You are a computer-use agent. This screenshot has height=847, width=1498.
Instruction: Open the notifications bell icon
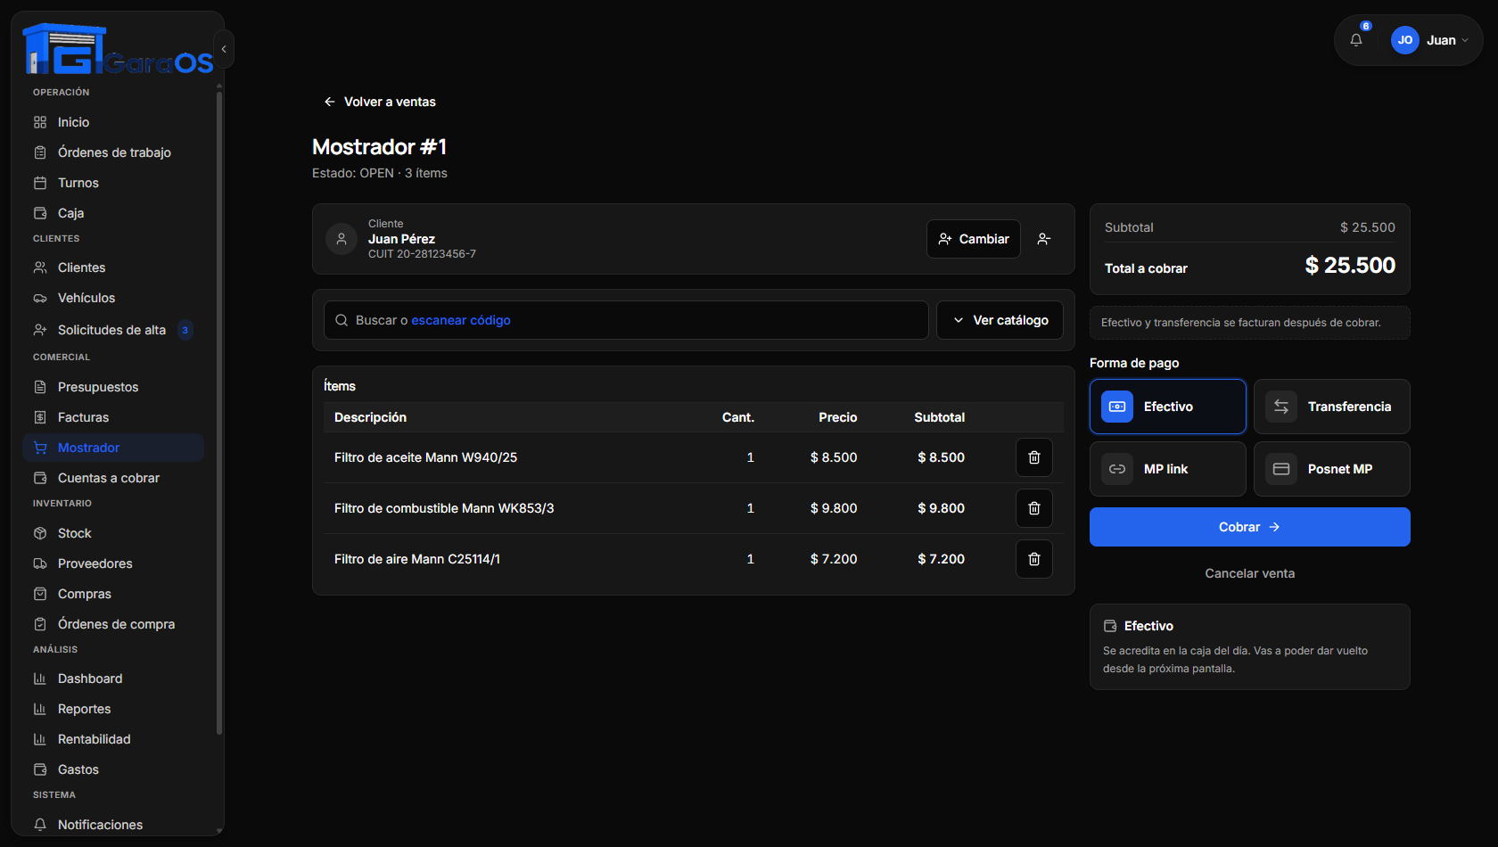pos(1356,40)
